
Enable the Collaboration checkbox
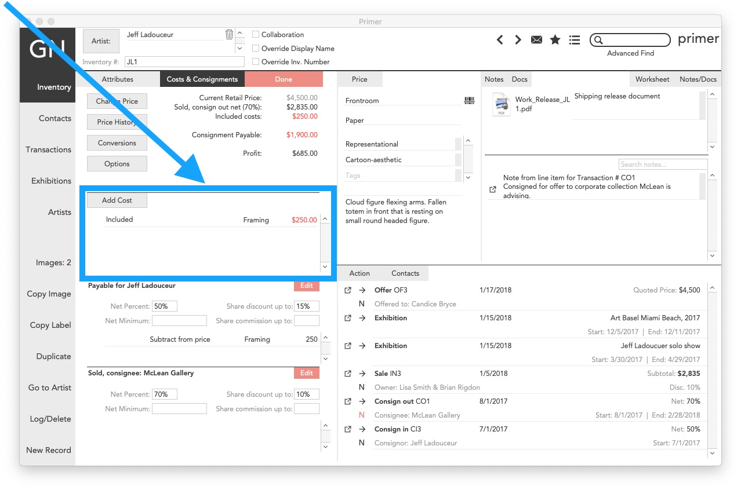pyautogui.click(x=256, y=34)
